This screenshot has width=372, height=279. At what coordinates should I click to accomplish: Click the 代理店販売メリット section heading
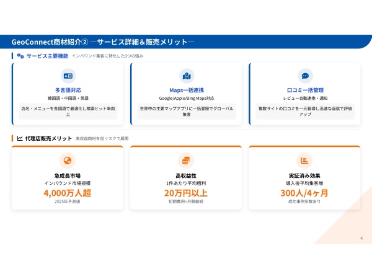coord(48,138)
